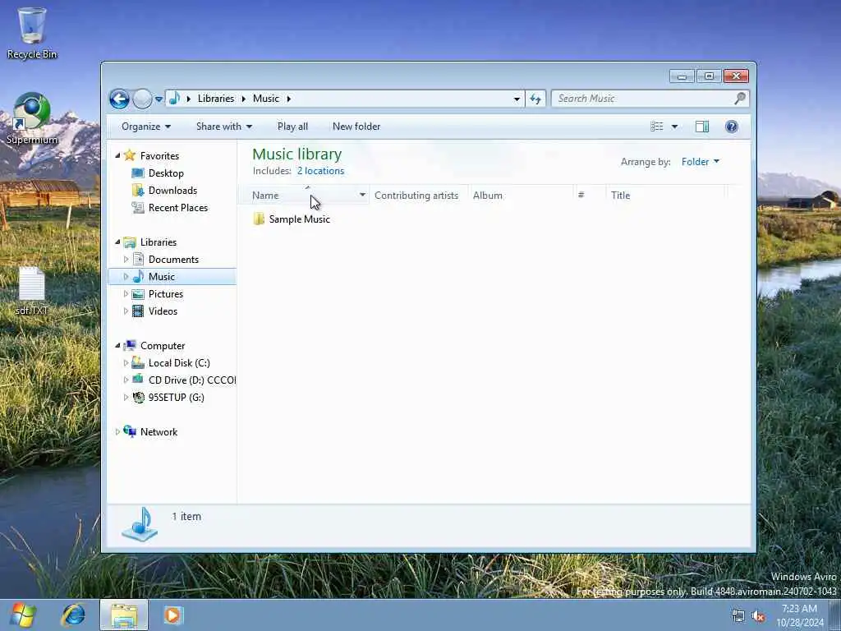Image resolution: width=841 pixels, height=631 pixels.
Task: Click the Pictures library icon
Action: [x=138, y=294]
